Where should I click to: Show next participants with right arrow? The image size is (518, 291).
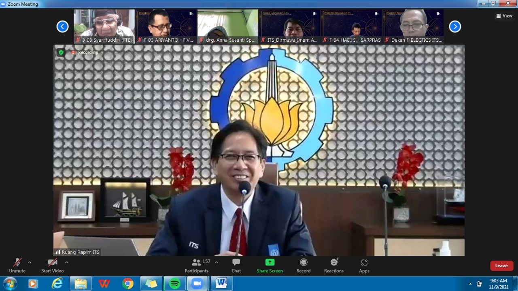tap(455, 27)
